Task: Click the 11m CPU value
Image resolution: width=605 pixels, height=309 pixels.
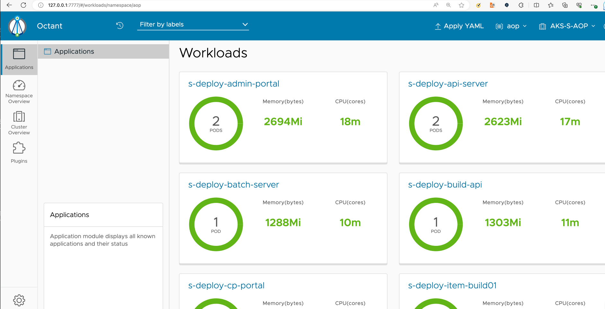Action: pos(570,223)
